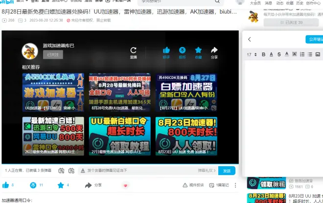
Task: Give a coin using player 投币 icon
Action: (x=182, y=50)
